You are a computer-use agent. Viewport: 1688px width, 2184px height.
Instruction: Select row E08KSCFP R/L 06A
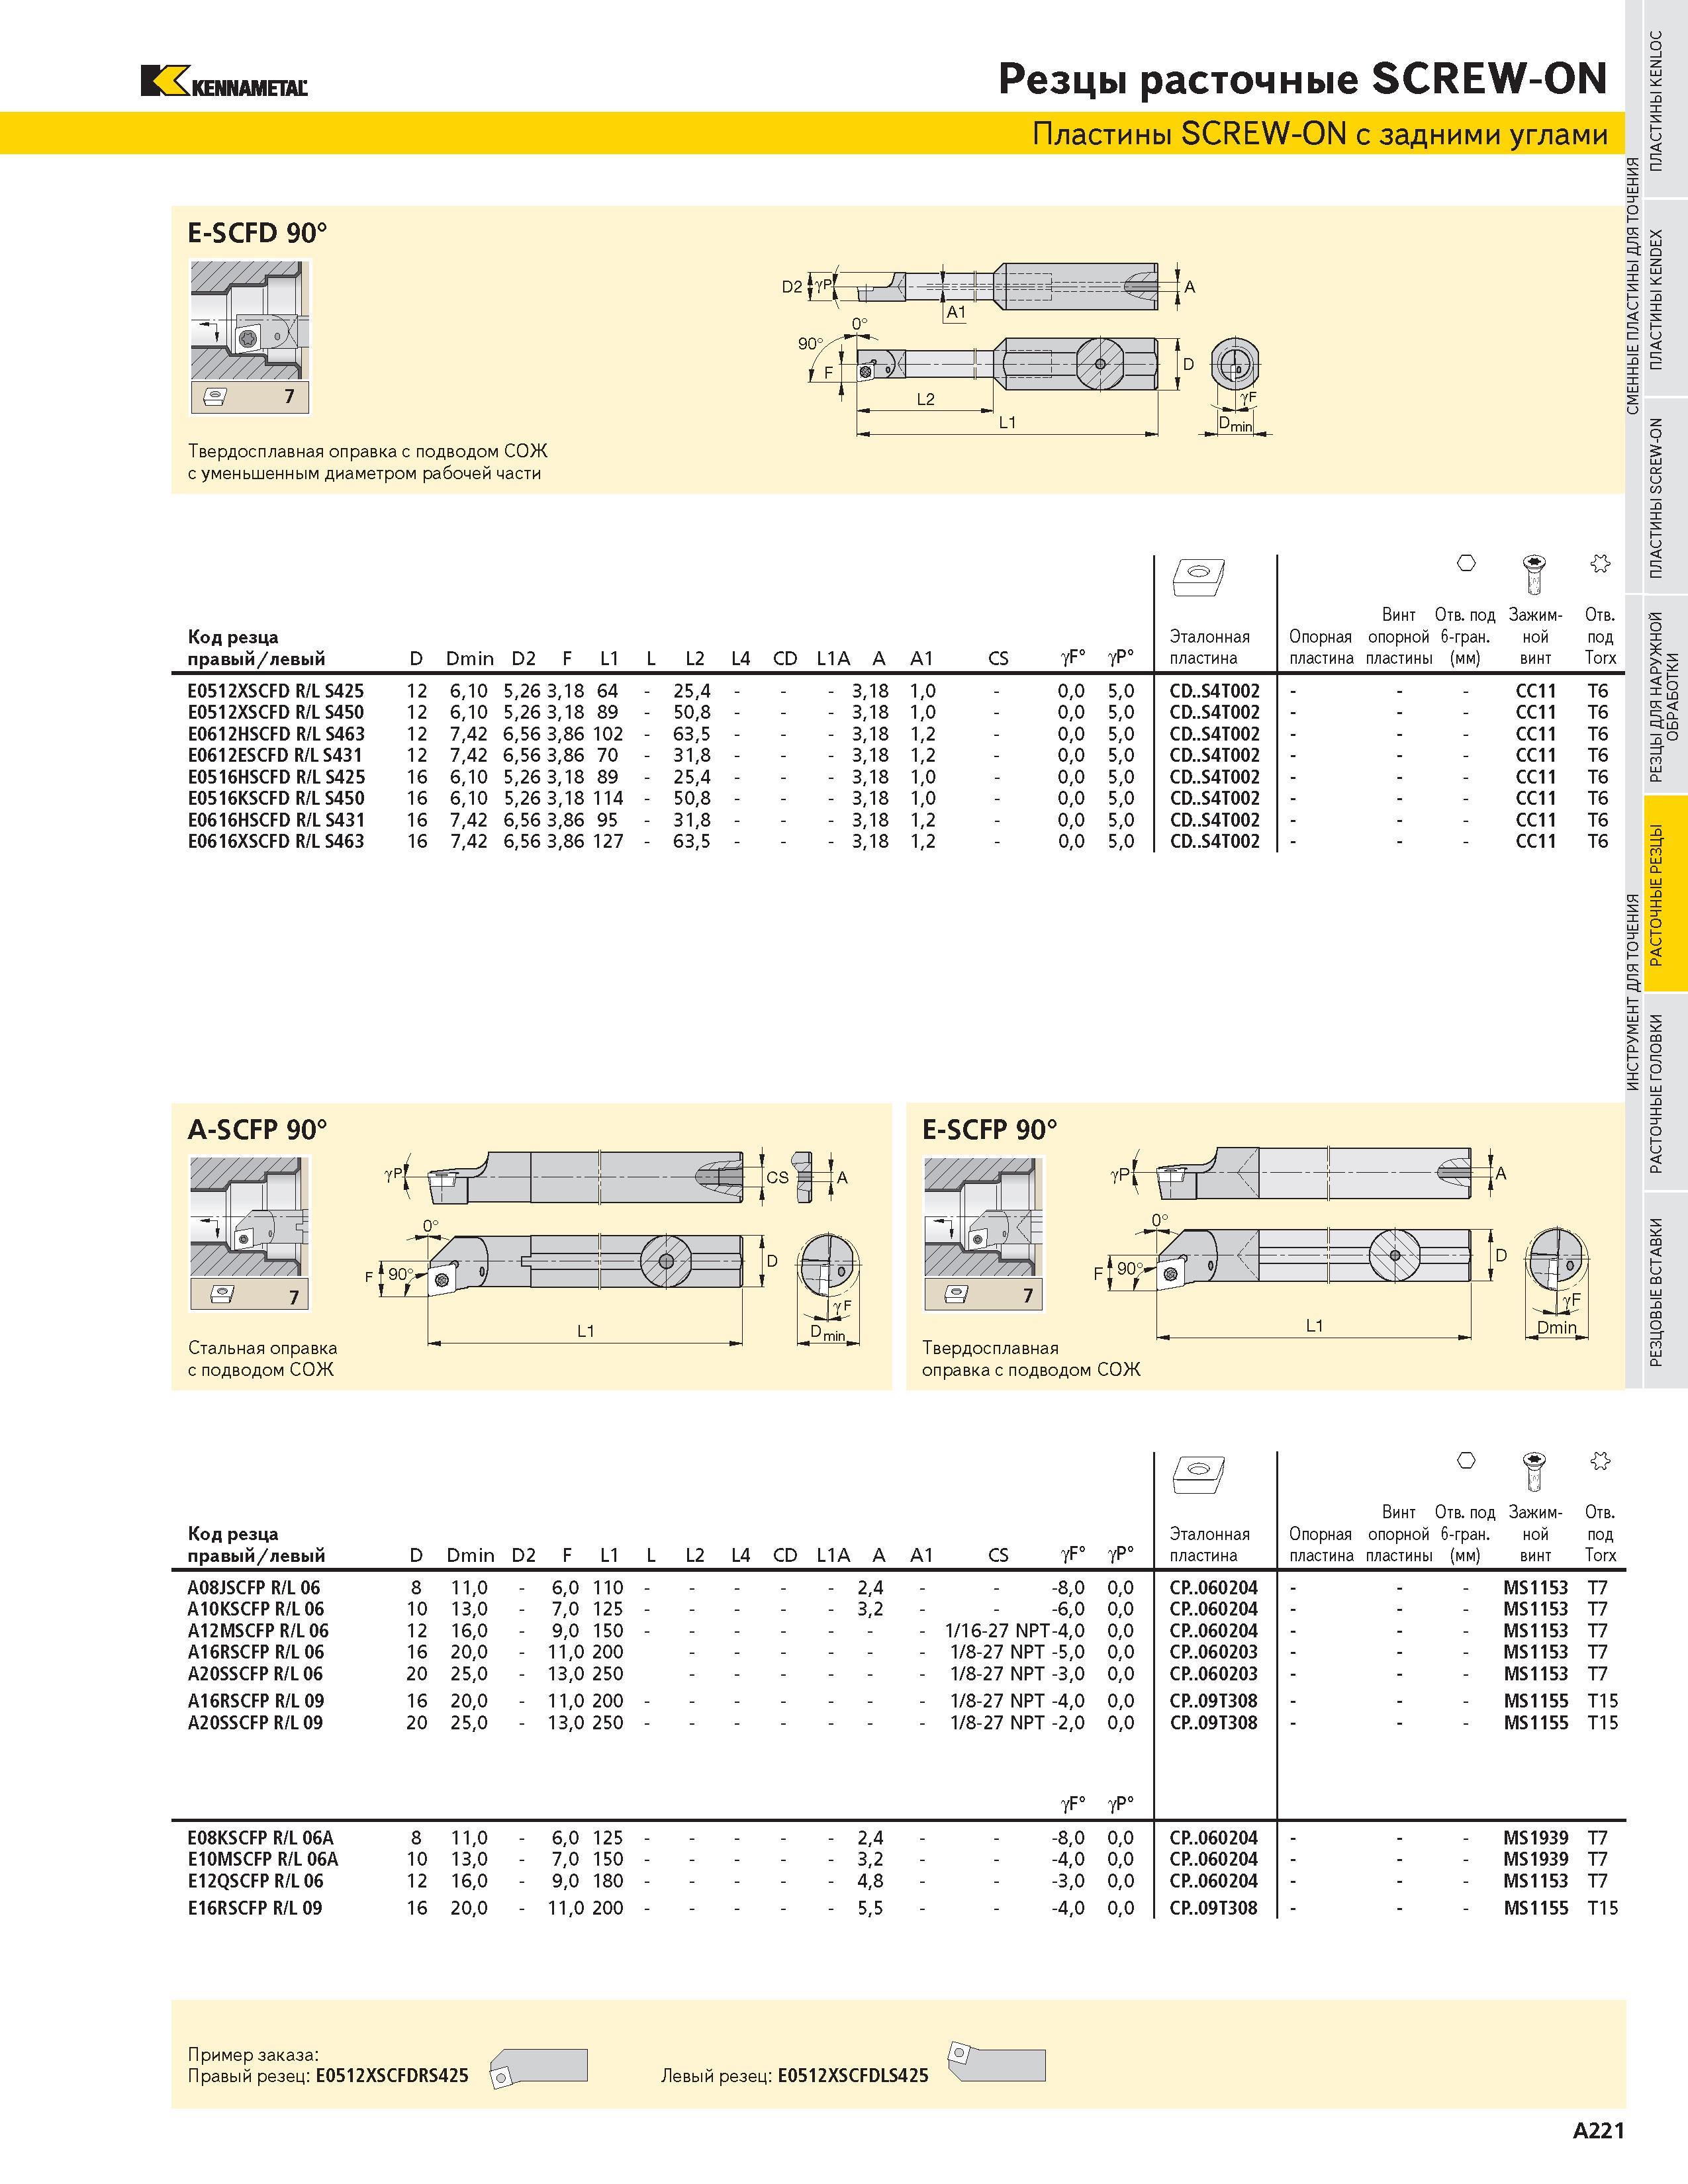pyautogui.click(x=898, y=1838)
